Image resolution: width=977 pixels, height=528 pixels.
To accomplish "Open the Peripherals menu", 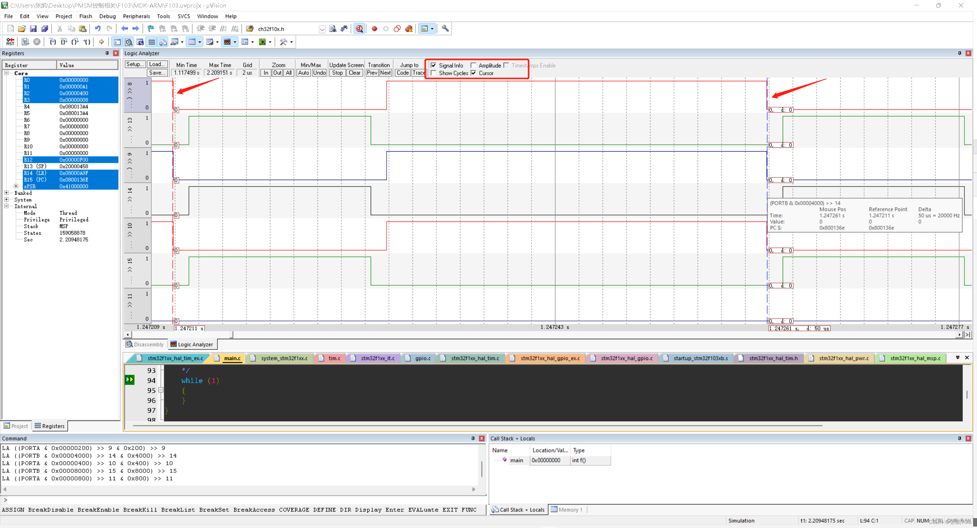I will pyautogui.click(x=136, y=16).
